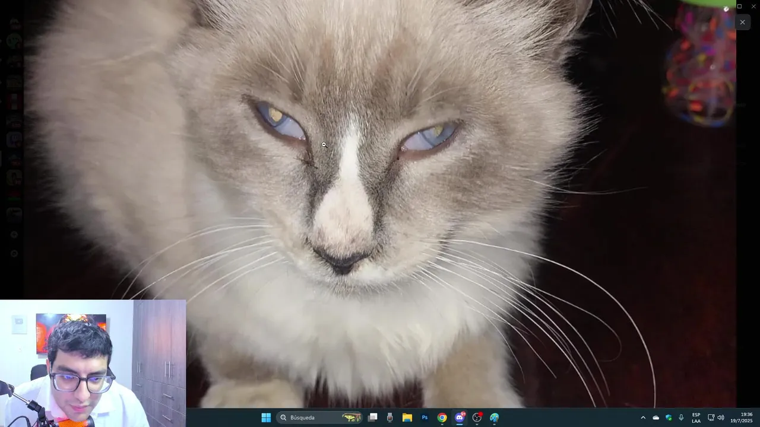Open Windows Security tray icon
Image resolution: width=760 pixels, height=427 pixels.
tap(669, 418)
